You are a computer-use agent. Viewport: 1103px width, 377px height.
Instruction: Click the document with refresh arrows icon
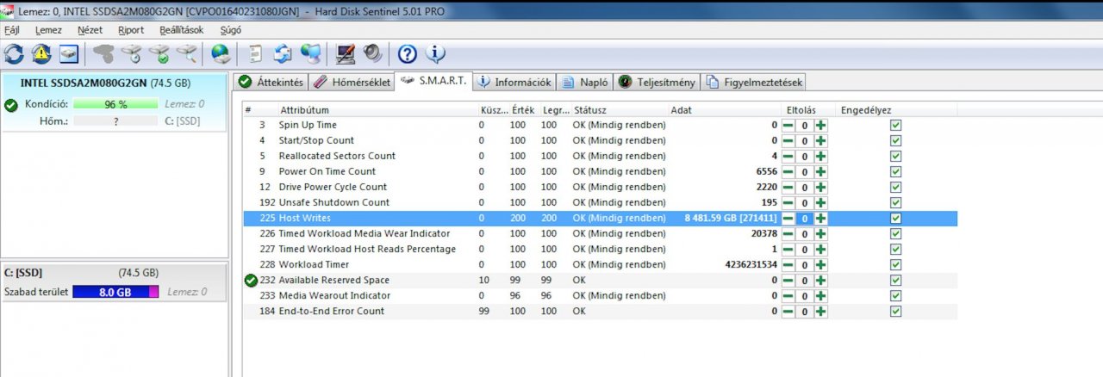(x=283, y=54)
